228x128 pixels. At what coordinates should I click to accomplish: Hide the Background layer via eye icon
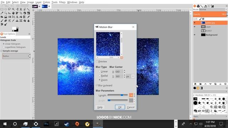tap(195, 35)
